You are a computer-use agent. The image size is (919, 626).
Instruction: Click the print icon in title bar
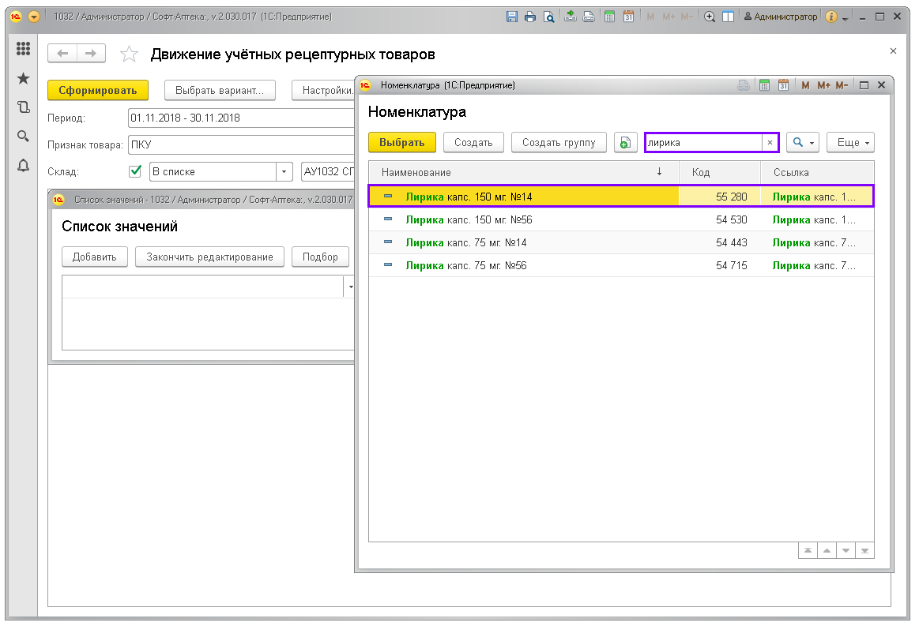pos(530,17)
